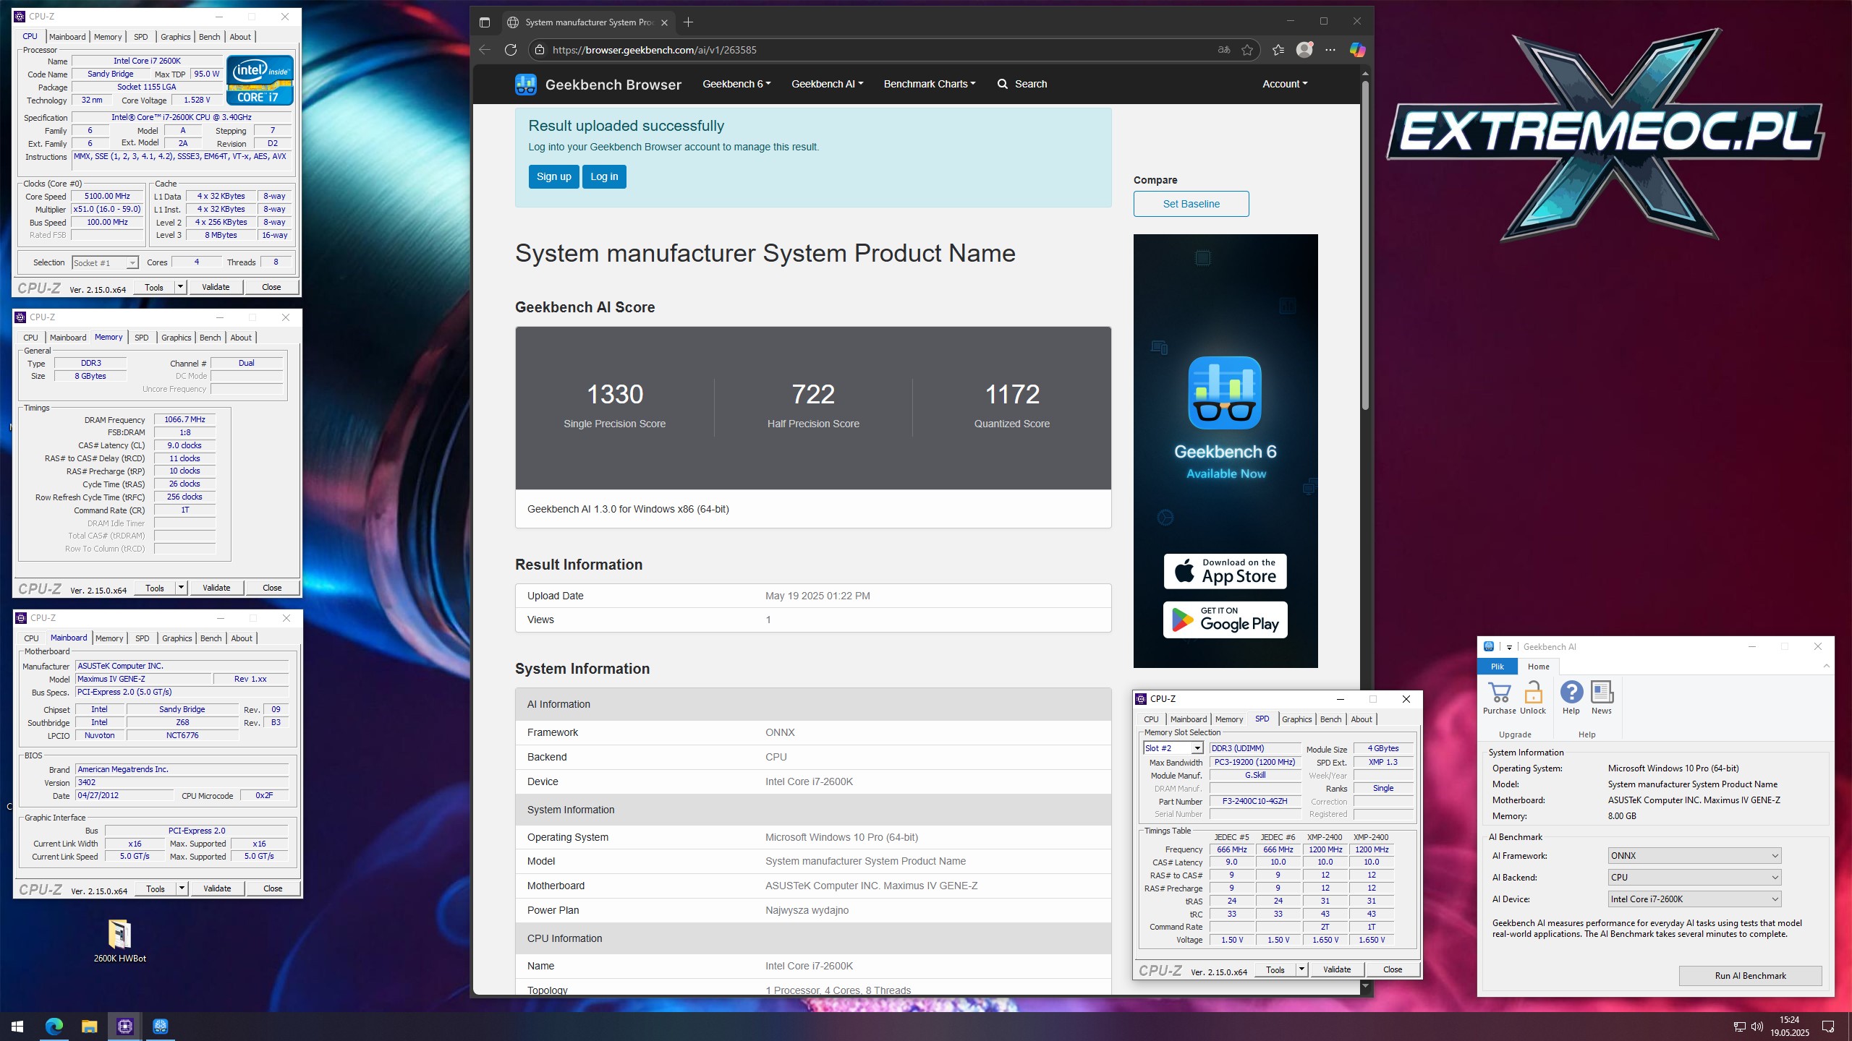This screenshot has width=1852, height=1041.
Task: Click the Log in button
Action: (604, 176)
